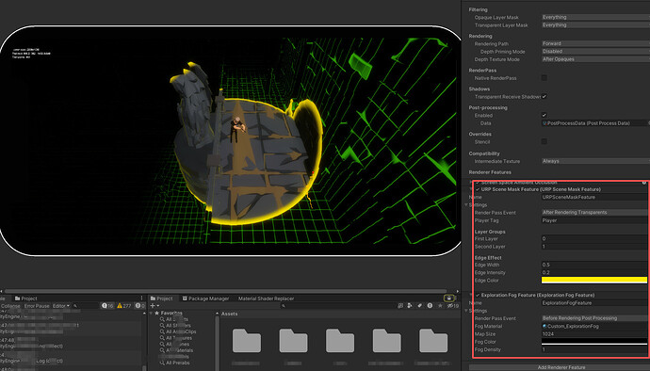Image resolution: width=650 pixels, height=371 pixels.
Task: Toggle console errors counter (0)
Action: click(x=140, y=305)
